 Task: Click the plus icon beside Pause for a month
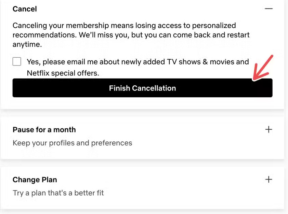(x=269, y=129)
